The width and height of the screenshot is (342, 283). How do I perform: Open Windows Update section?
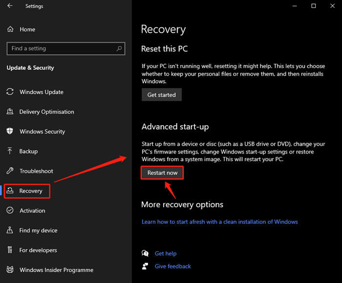pos(42,92)
